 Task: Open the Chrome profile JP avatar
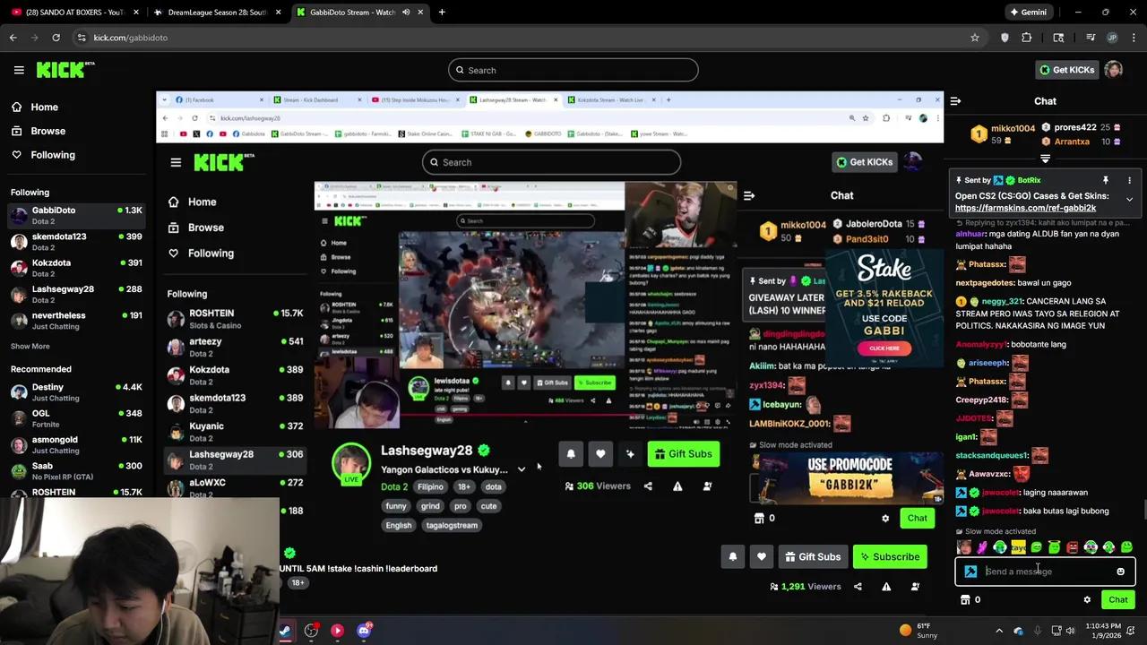tap(1112, 38)
